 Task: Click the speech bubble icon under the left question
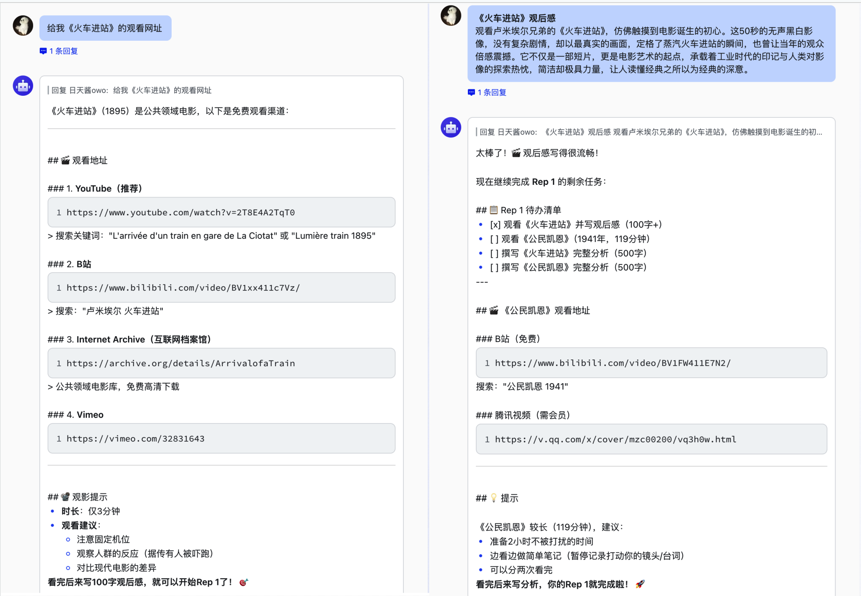coord(44,50)
